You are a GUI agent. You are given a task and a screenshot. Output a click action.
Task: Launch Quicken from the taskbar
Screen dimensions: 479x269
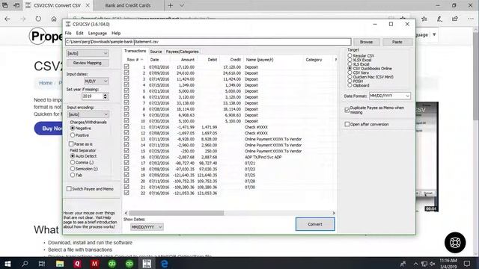pyautogui.click(x=77, y=264)
